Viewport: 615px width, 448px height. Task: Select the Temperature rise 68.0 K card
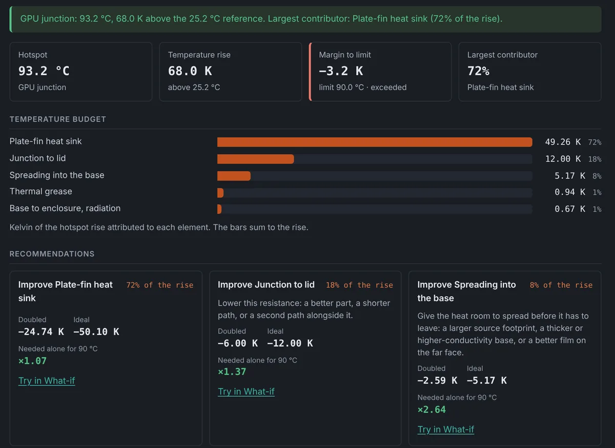coord(231,72)
